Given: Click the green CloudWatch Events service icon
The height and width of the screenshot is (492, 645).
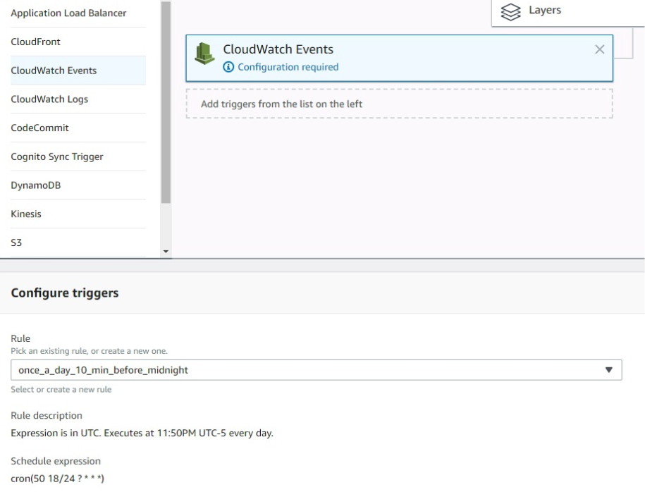Looking at the screenshot, I should (x=204, y=54).
